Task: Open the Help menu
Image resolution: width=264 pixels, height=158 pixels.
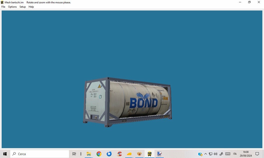Action: click(31, 7)
